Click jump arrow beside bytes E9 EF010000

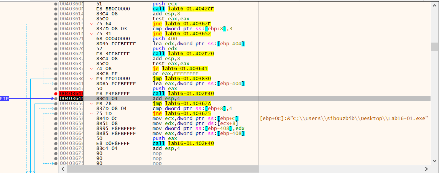tap(91, 79)
